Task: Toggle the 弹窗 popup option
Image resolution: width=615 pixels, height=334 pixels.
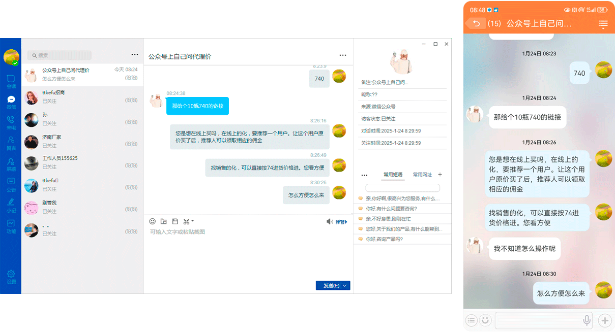Action: [341, 222]
